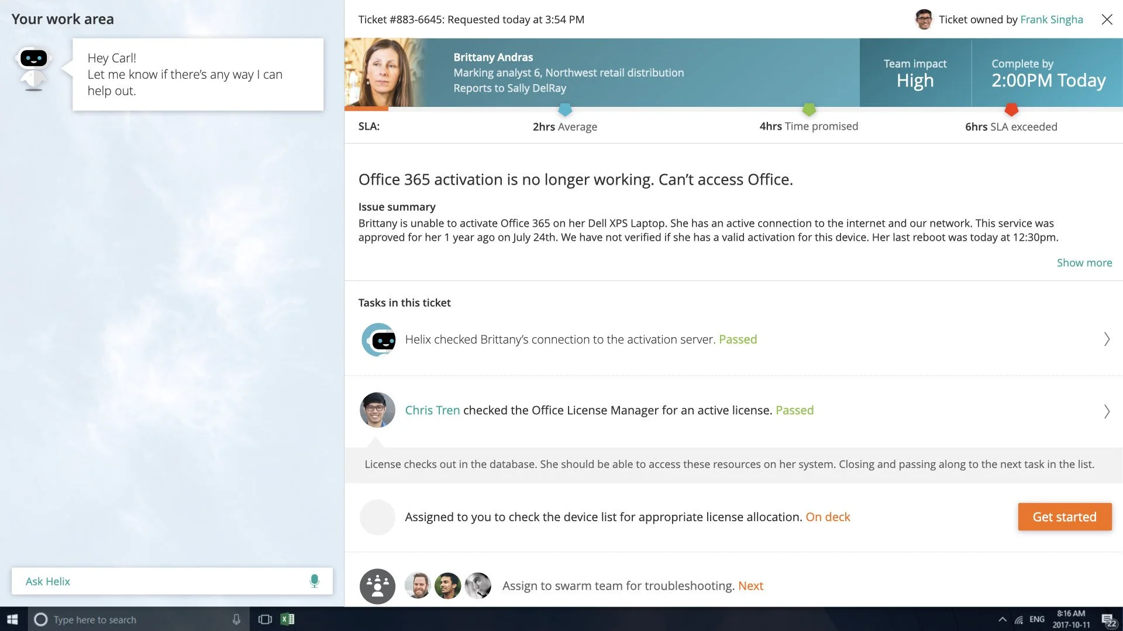Click Show more in issue summary
This screenshot has height=631, width=1123.
pos(1084,263)
